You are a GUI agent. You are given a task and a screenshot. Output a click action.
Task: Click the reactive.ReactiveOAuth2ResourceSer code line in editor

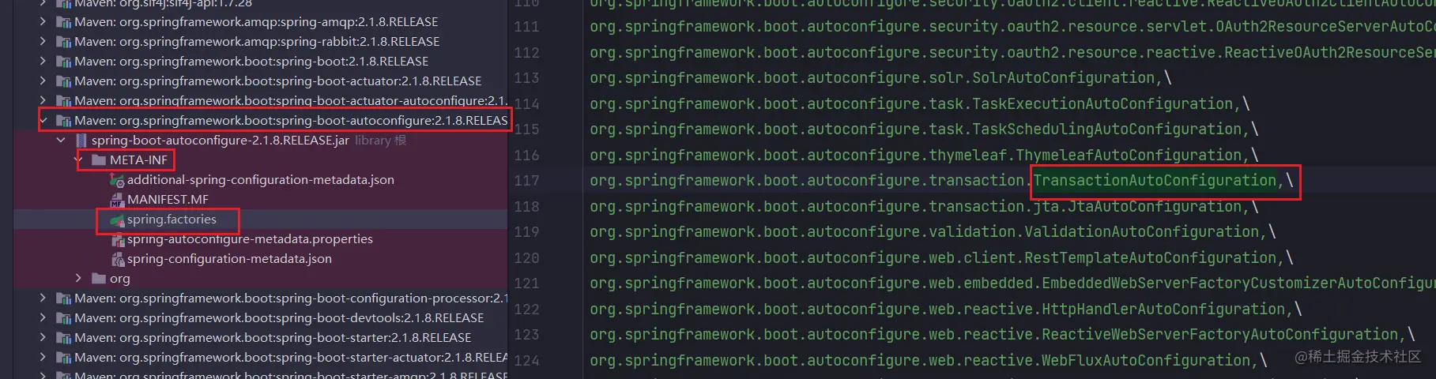point(1012,53)
